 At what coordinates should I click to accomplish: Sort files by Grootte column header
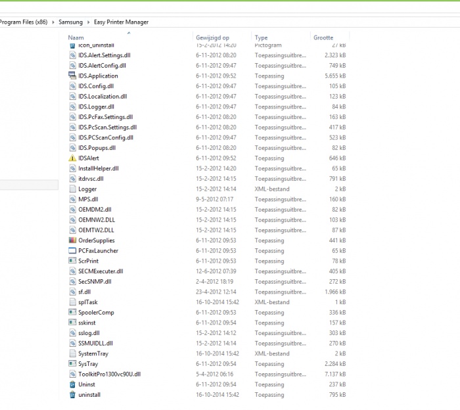click(323, 37)
